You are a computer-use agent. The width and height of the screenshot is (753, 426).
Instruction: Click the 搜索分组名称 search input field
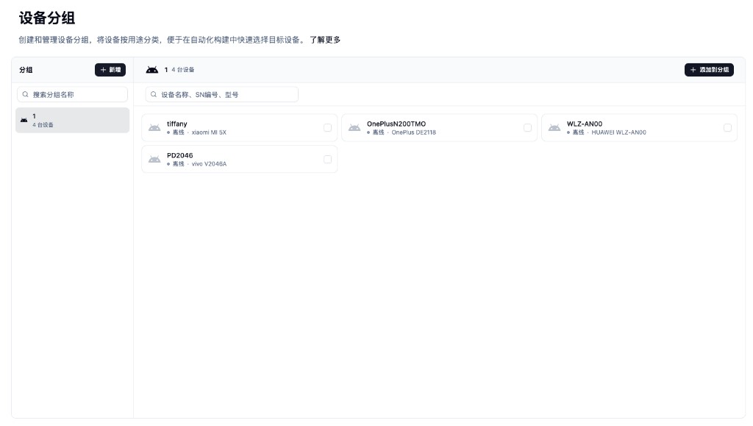pos(72,93)
